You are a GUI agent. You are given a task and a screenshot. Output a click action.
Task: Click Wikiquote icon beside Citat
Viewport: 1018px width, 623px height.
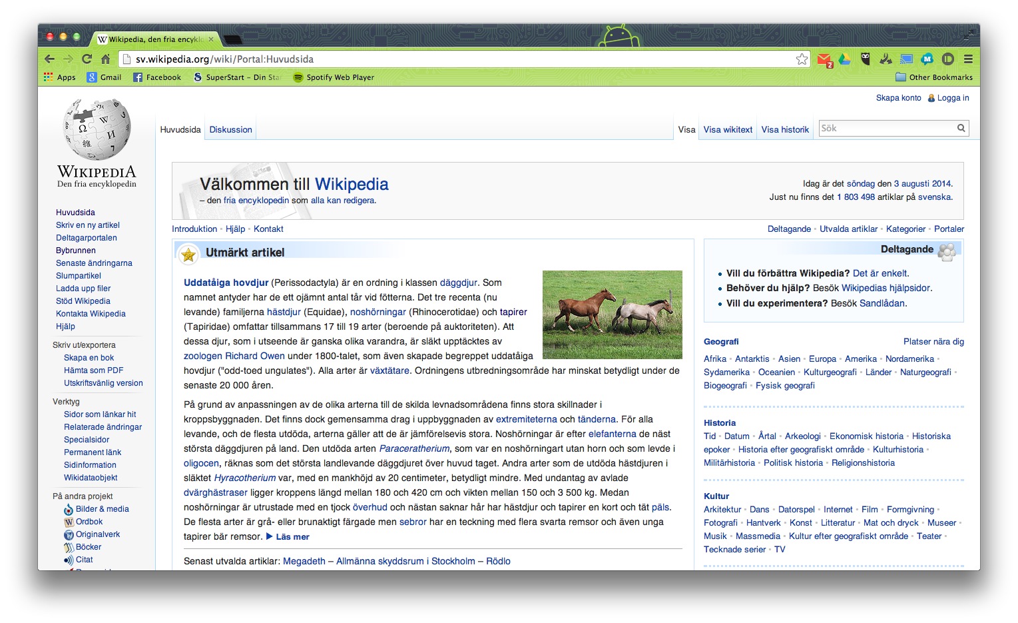[x=69, y=560]
